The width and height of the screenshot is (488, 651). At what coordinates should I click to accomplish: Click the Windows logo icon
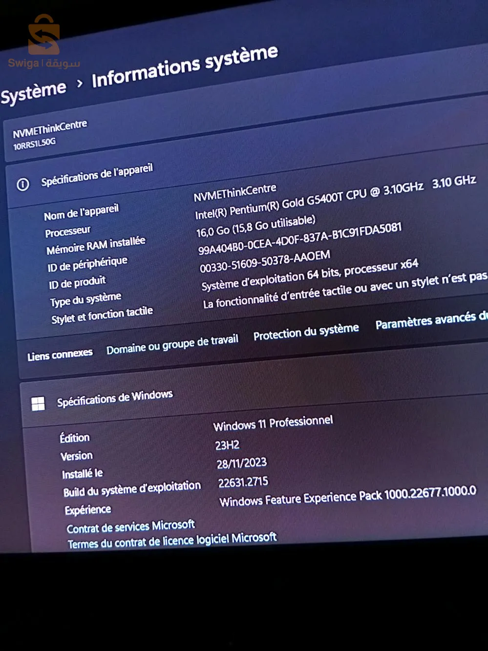38,403
